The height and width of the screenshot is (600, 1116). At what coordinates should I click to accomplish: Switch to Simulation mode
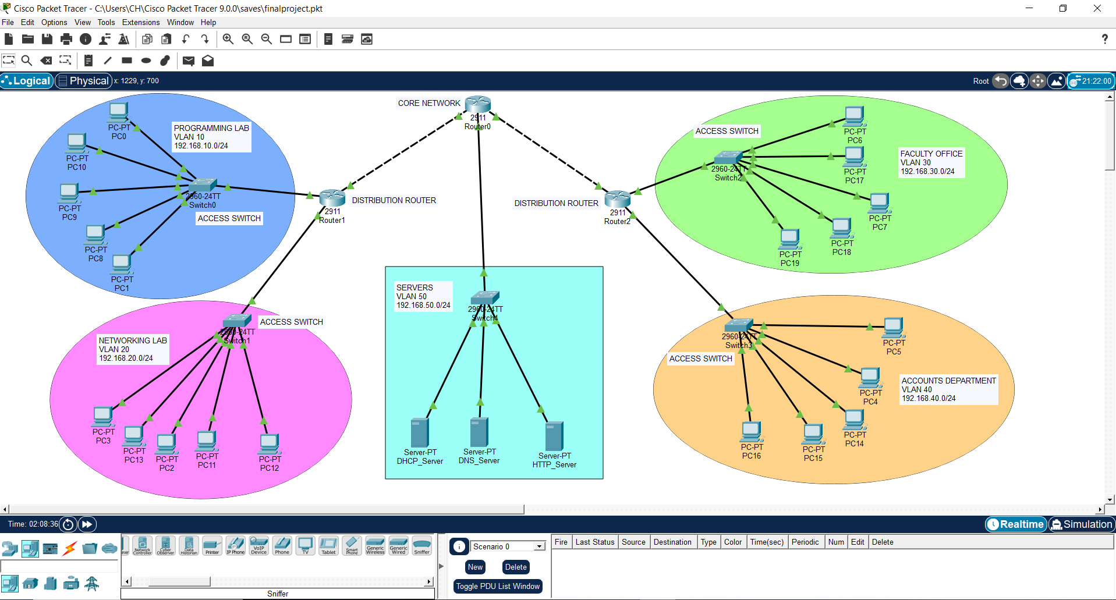point(1082,524)
